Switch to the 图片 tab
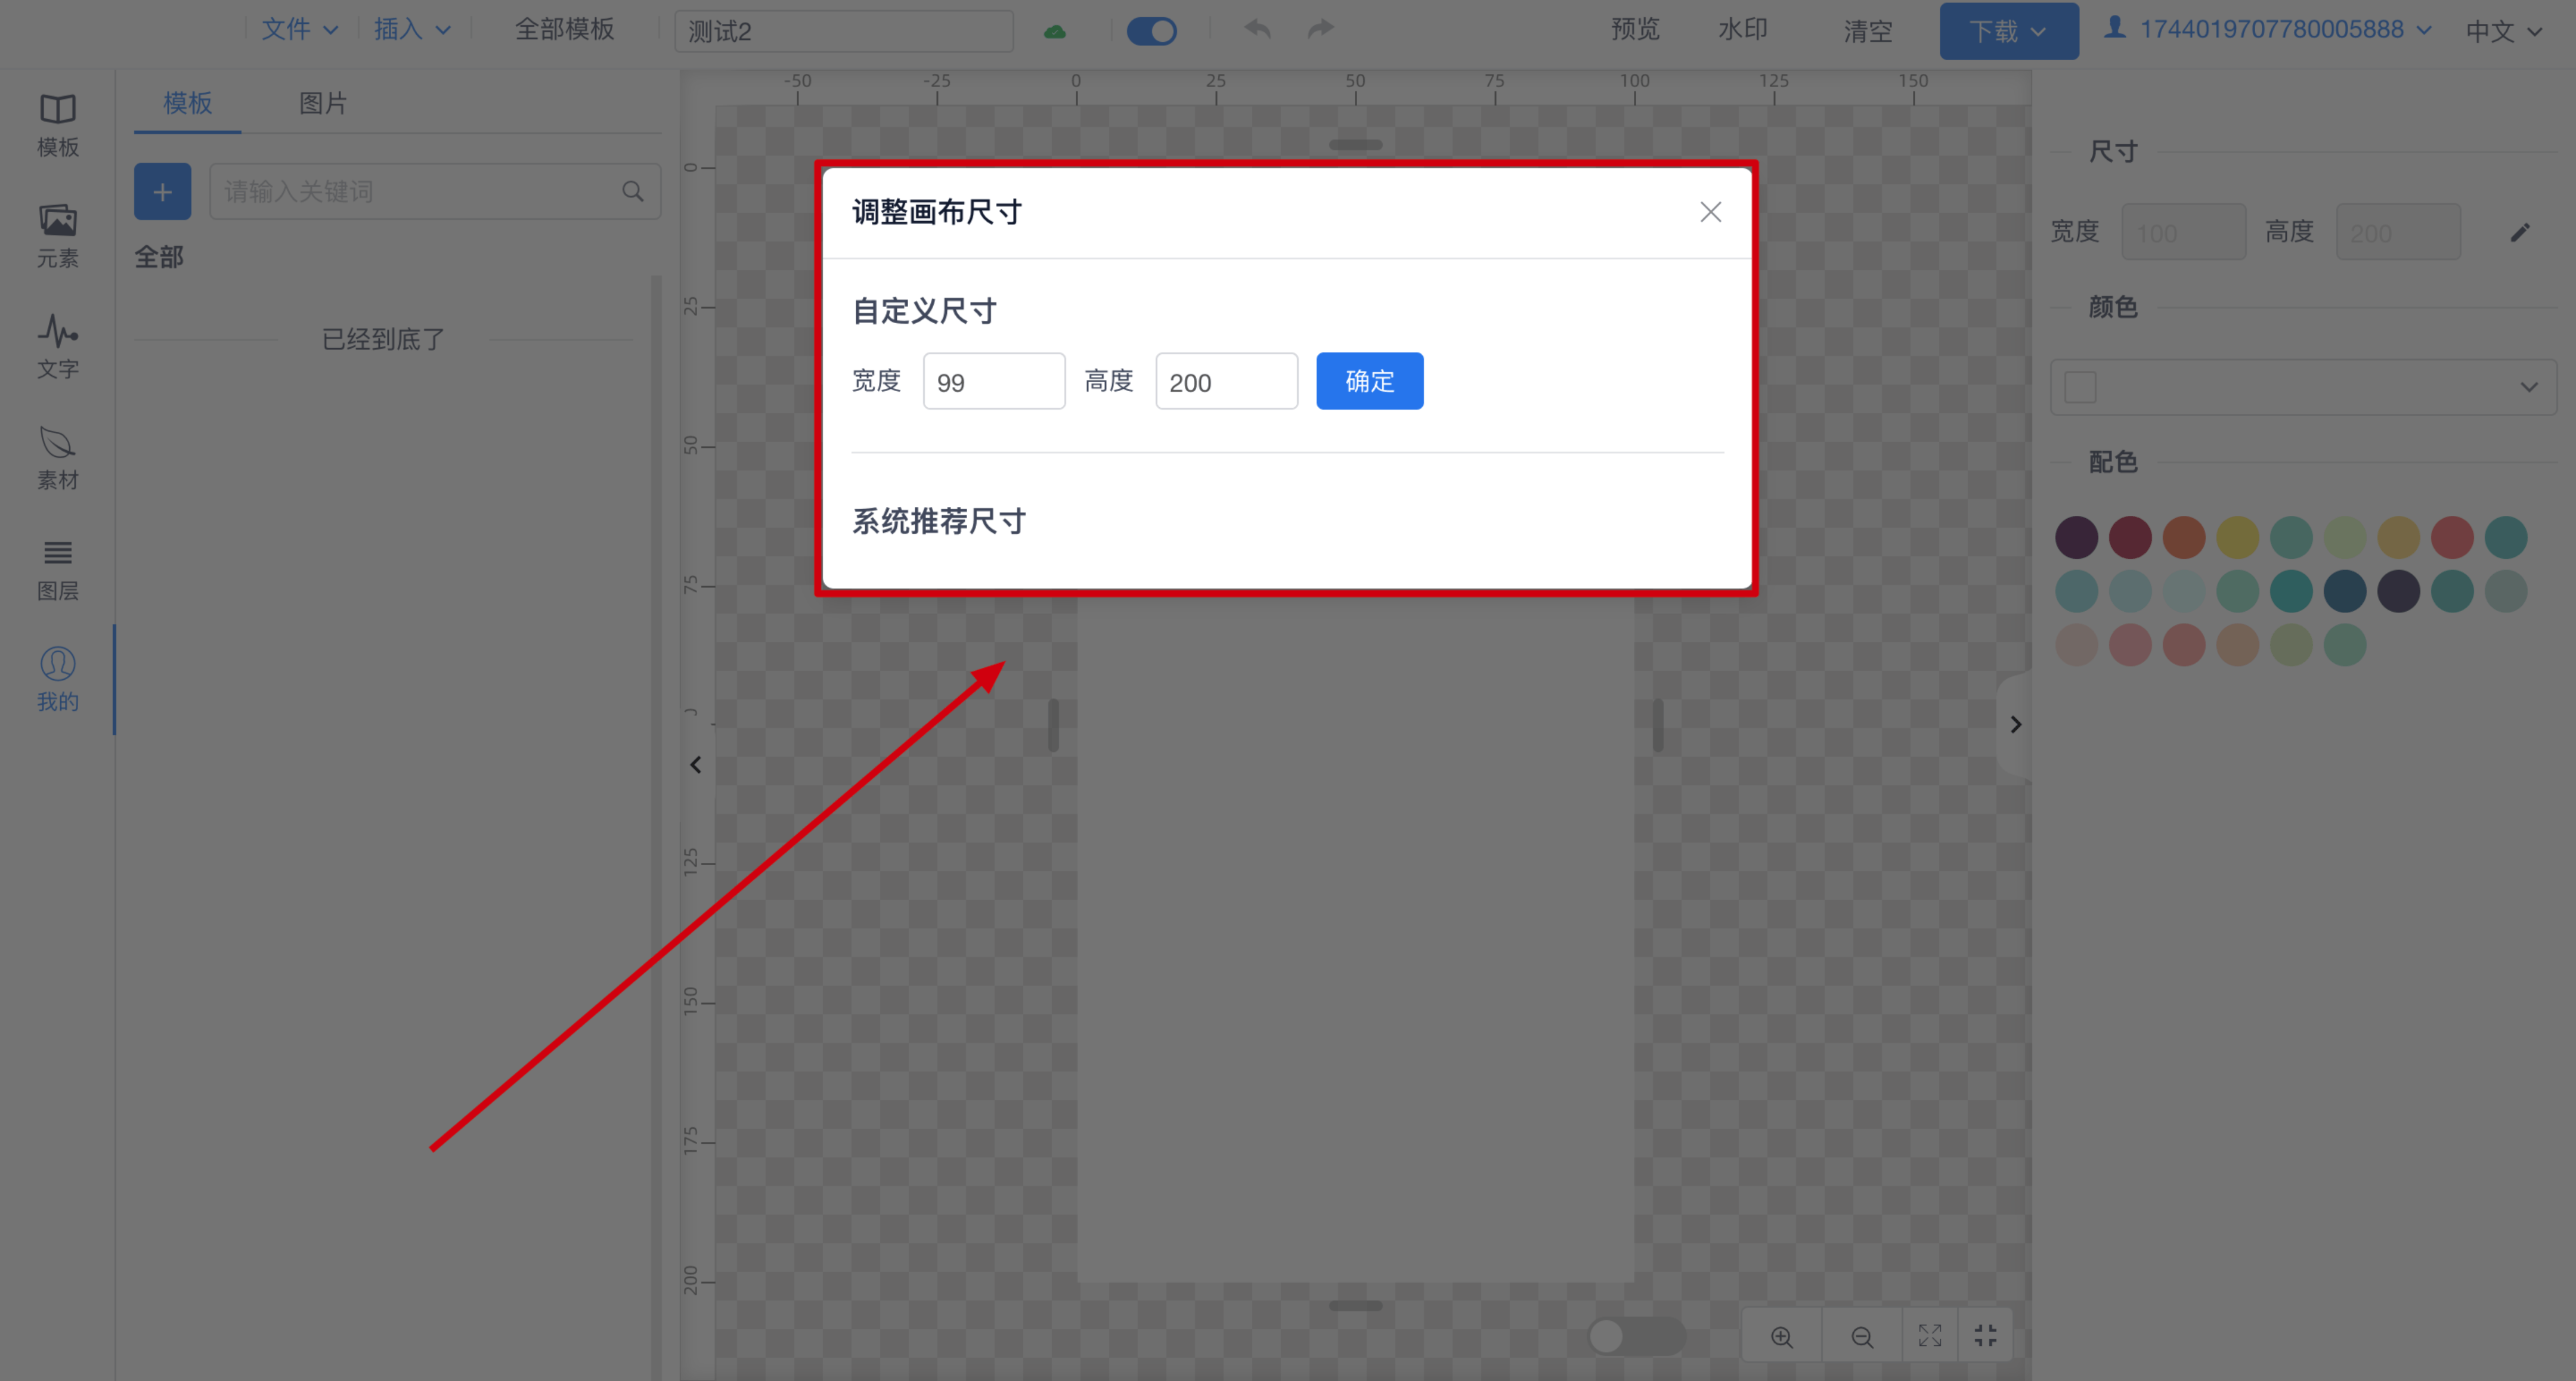 click(x=322, y=103)
